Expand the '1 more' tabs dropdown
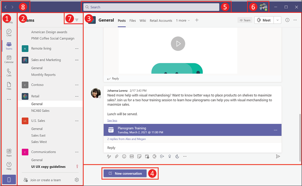Image resolution: width=302 pixels, height=186 pixels. pos(183,21)
